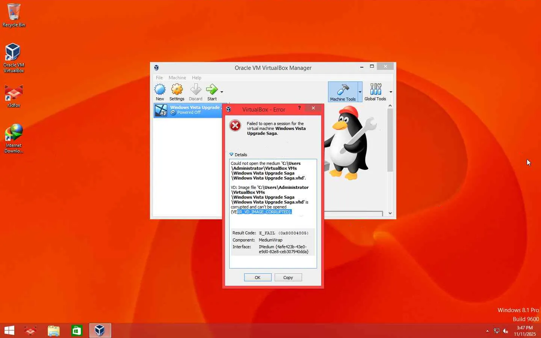
Task: Click the IMedium interface GUID value
Action: click(x=284, y=249)
